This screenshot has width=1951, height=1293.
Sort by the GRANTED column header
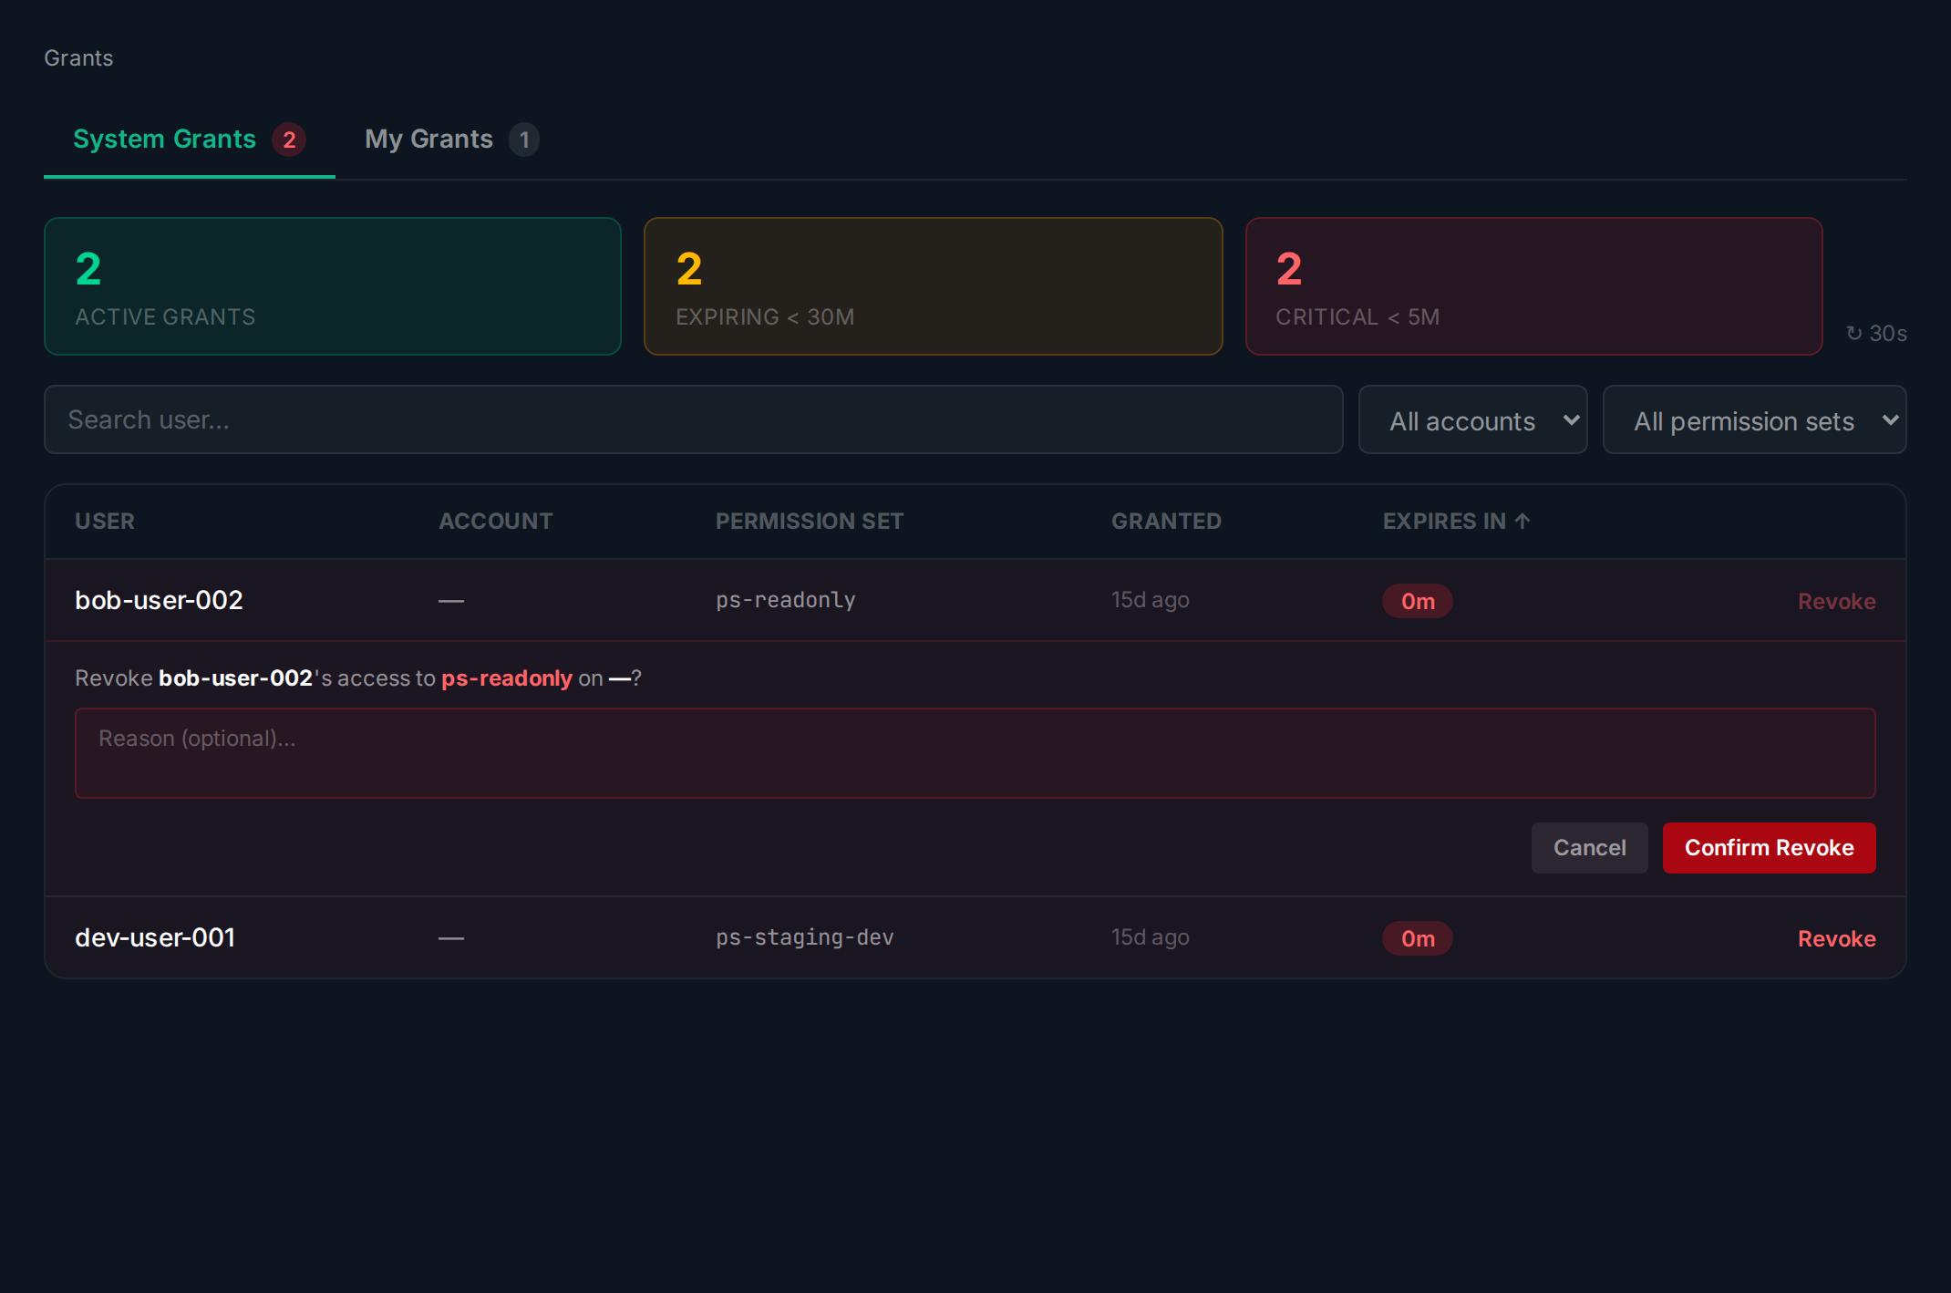(x=1166, y=521)
